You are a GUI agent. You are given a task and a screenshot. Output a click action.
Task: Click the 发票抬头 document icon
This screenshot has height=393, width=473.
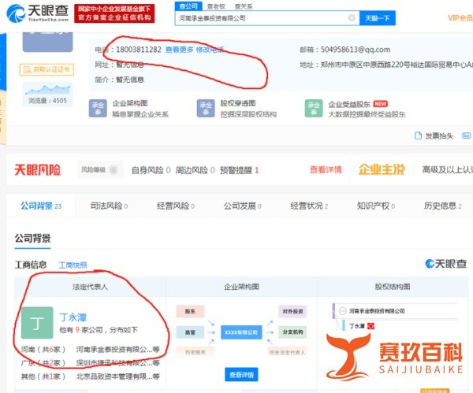tap(418, 135)
